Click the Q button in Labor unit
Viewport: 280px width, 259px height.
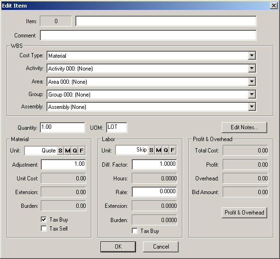165,150
